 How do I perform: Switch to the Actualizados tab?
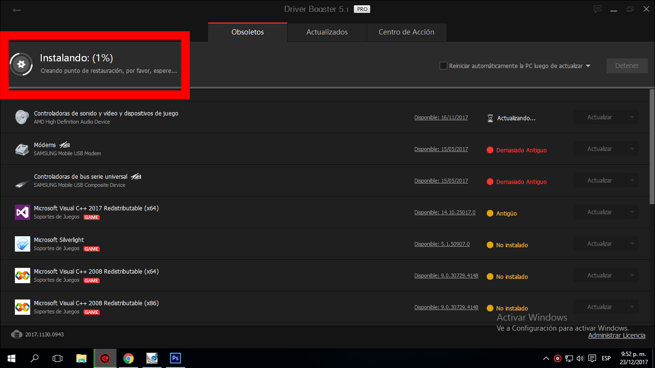[x=327, y=32]
